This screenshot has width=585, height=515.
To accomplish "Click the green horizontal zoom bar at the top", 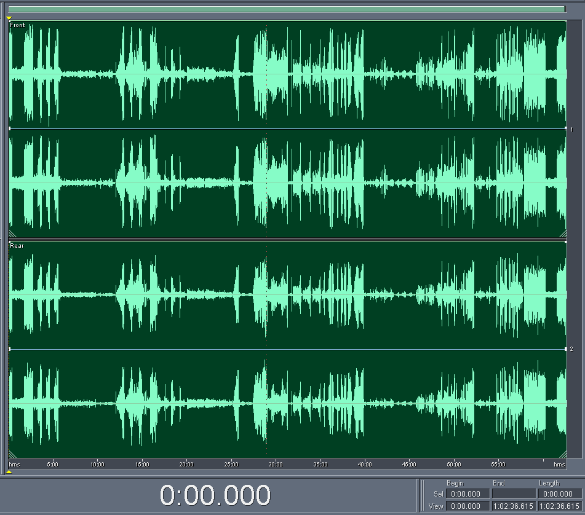I will point(287,9).
